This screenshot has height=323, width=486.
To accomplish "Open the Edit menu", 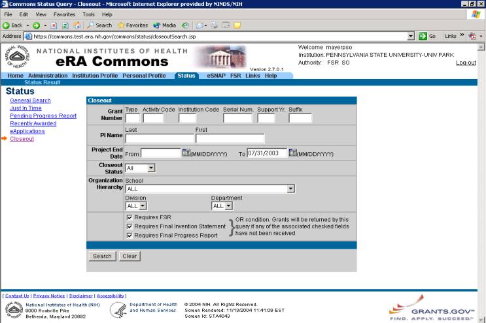I will [x=24, y=14].
